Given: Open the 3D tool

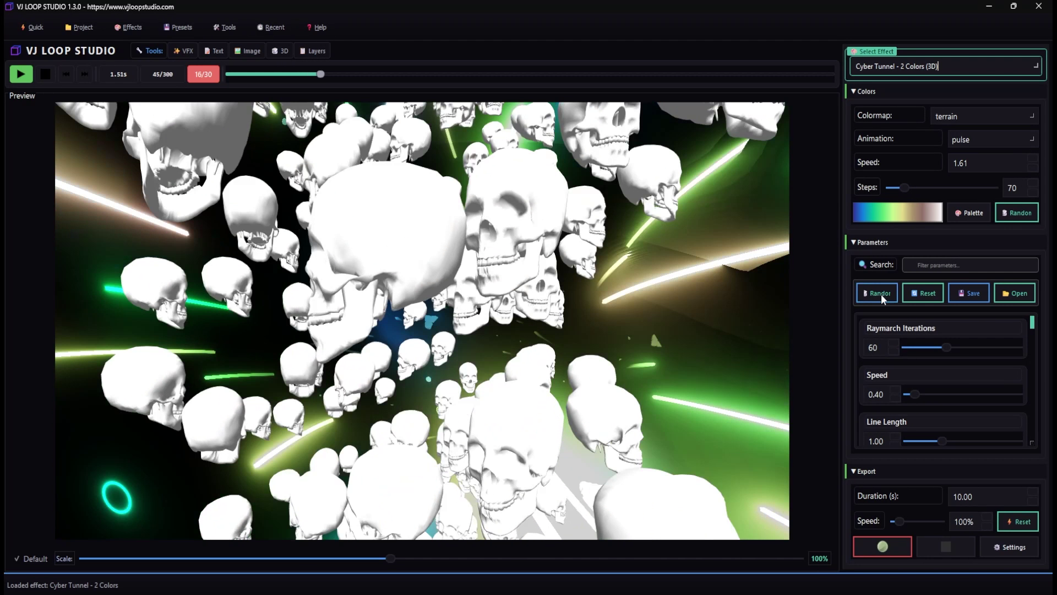Looking at the screenshot, I should 280,50.
